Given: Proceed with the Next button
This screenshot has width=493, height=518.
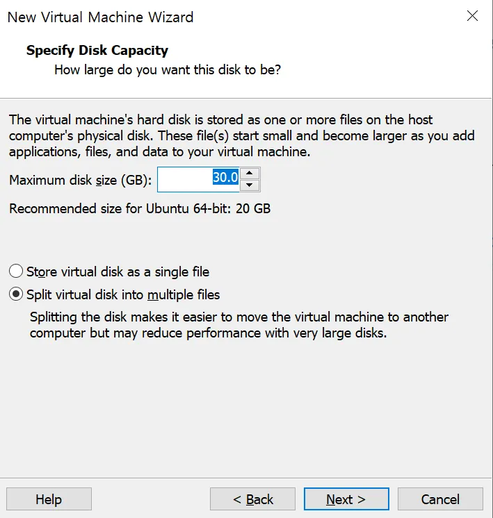Looking at the screenshot, I should (346, 499).
